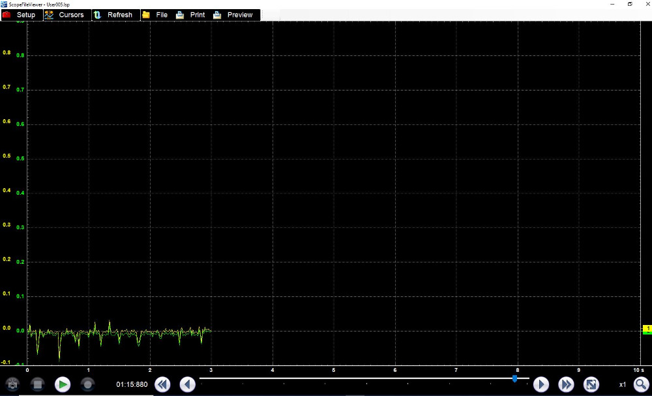Open the File menu
The image size is (652, 396).
point(156,15)
